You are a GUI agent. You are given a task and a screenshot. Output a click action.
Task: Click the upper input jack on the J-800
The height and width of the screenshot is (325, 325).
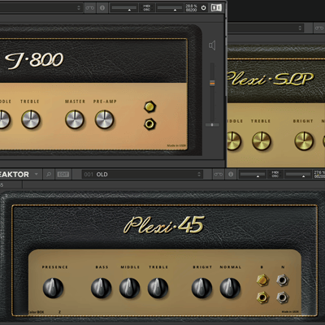149,106
